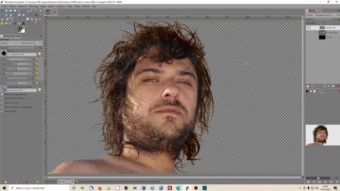Enable Appliquer fluctuation option
This screenshot has width=340, height=191.
point(2,98)
